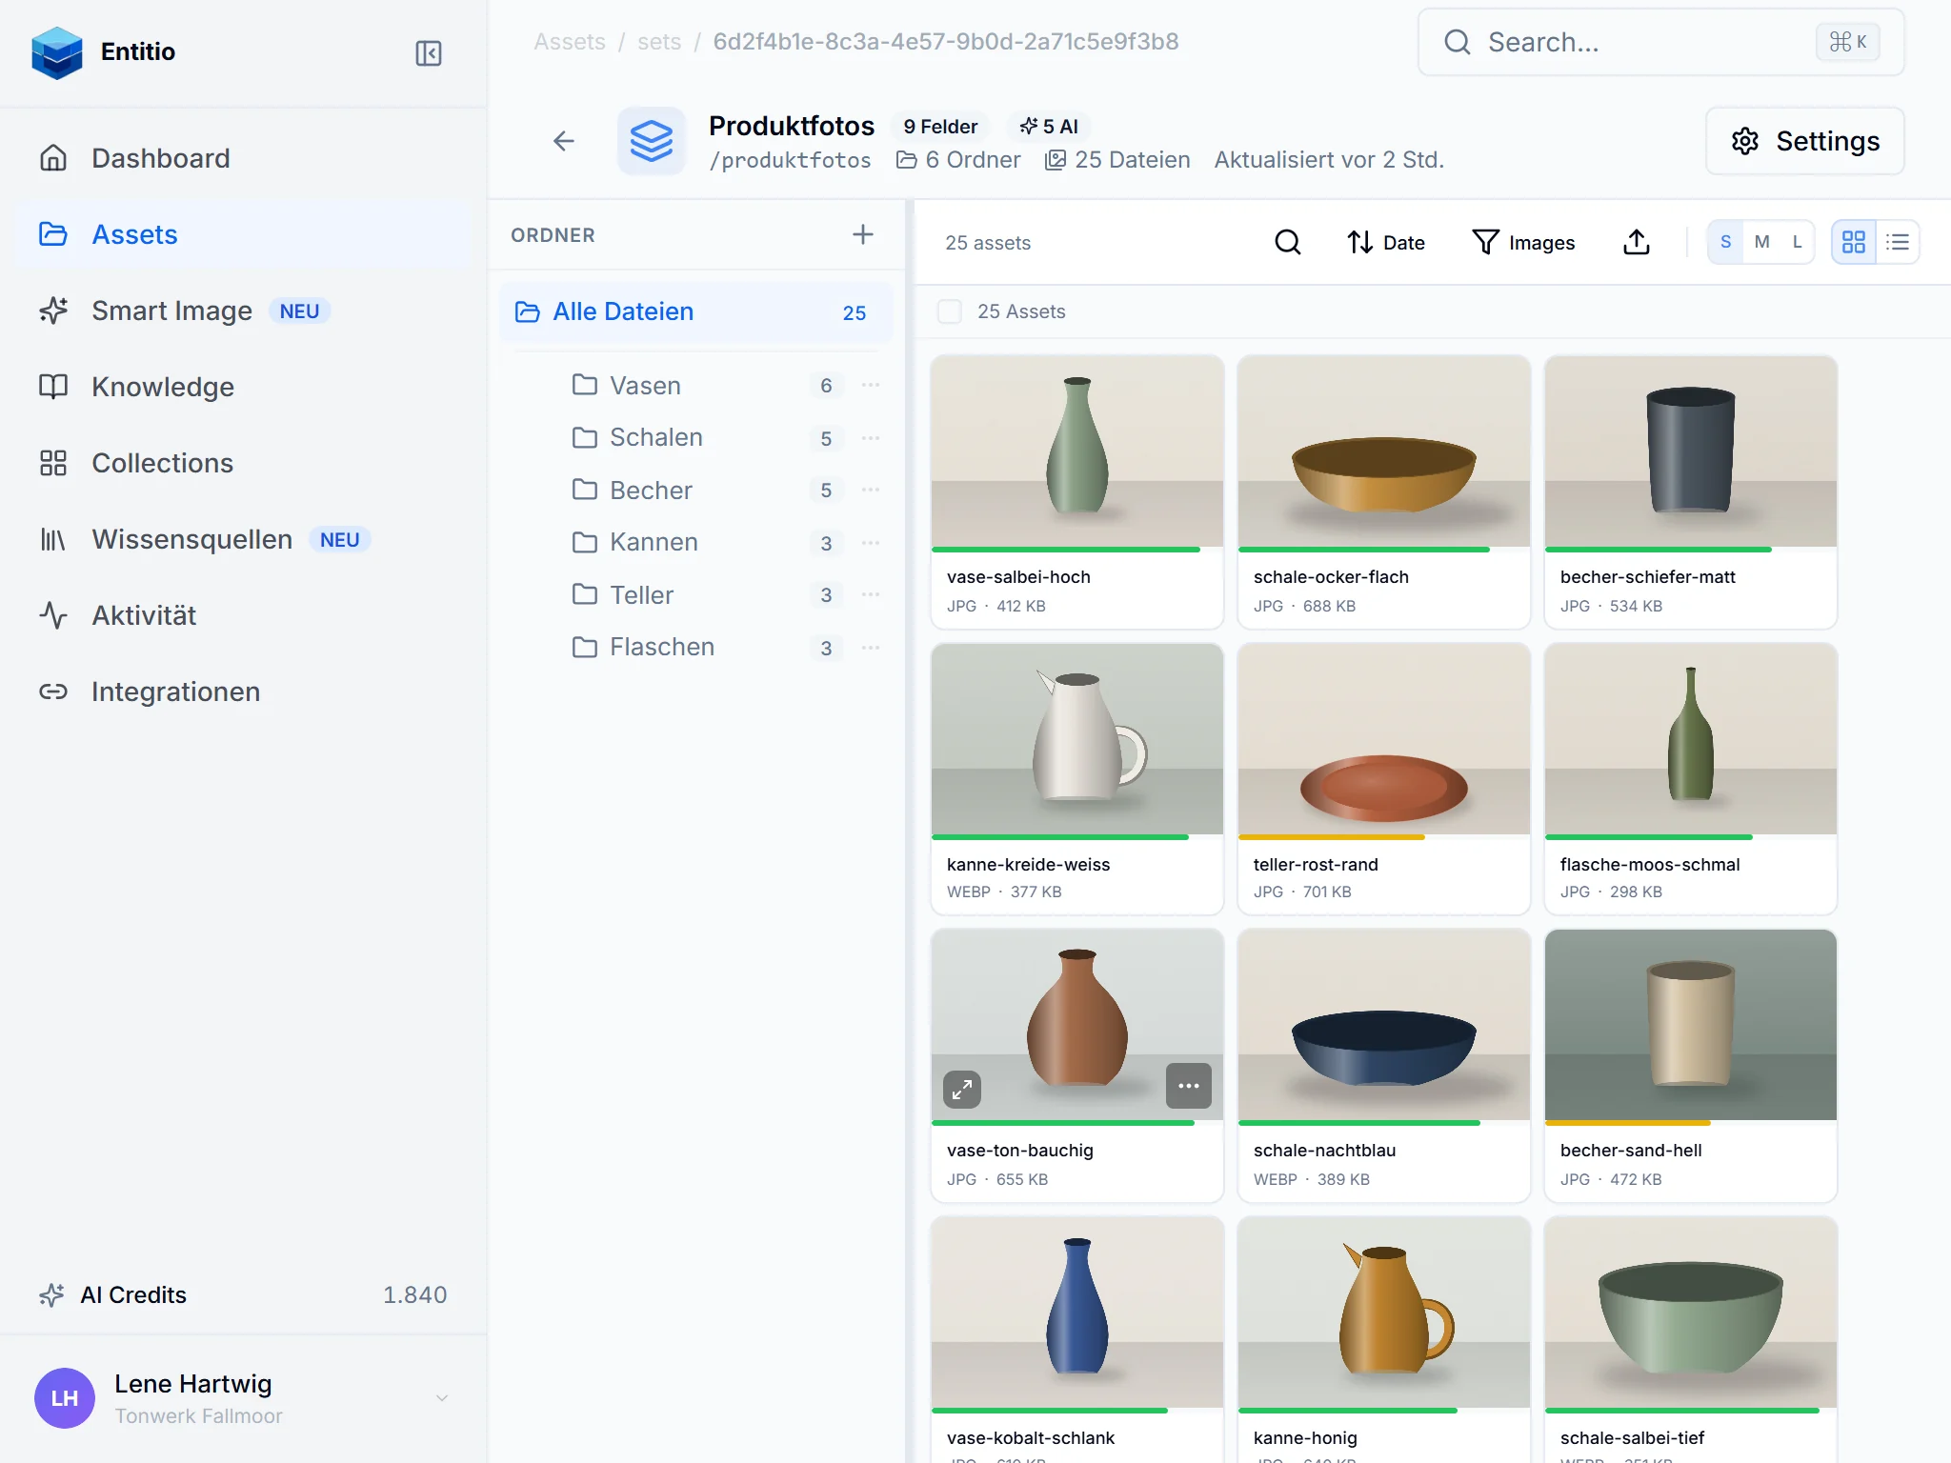Open Wissensquellen in the sidebar
1951x1463 pixels.
pos(244,539)
